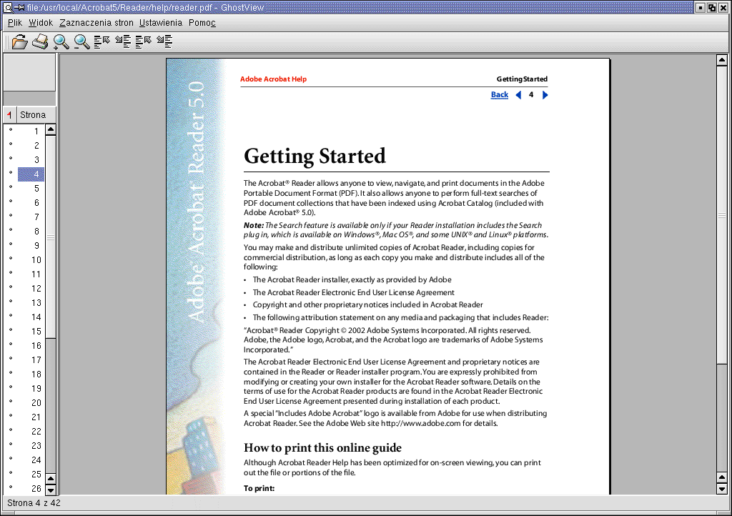Toggle the mark bullet beside page 11

pos(11,272)
